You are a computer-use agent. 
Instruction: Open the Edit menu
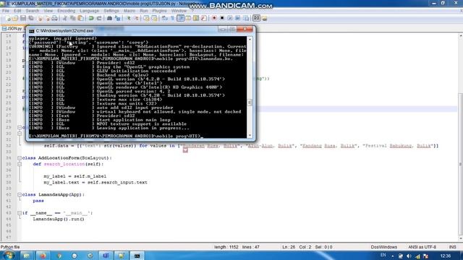(17, 11)
